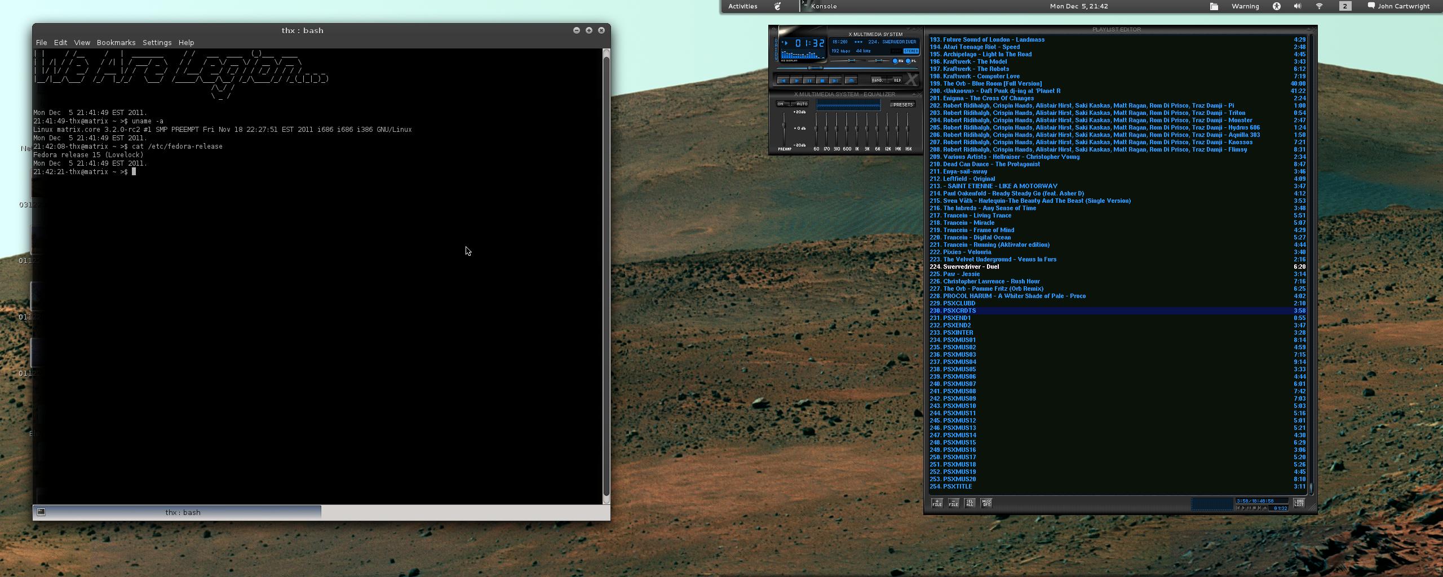Open the Bookmarks menu in Konsole
The width and height of the screenshot is (1443, 577).
[116, 42]
